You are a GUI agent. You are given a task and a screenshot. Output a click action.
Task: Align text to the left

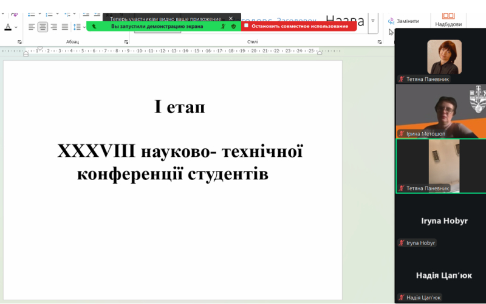(x=31, y=27)
